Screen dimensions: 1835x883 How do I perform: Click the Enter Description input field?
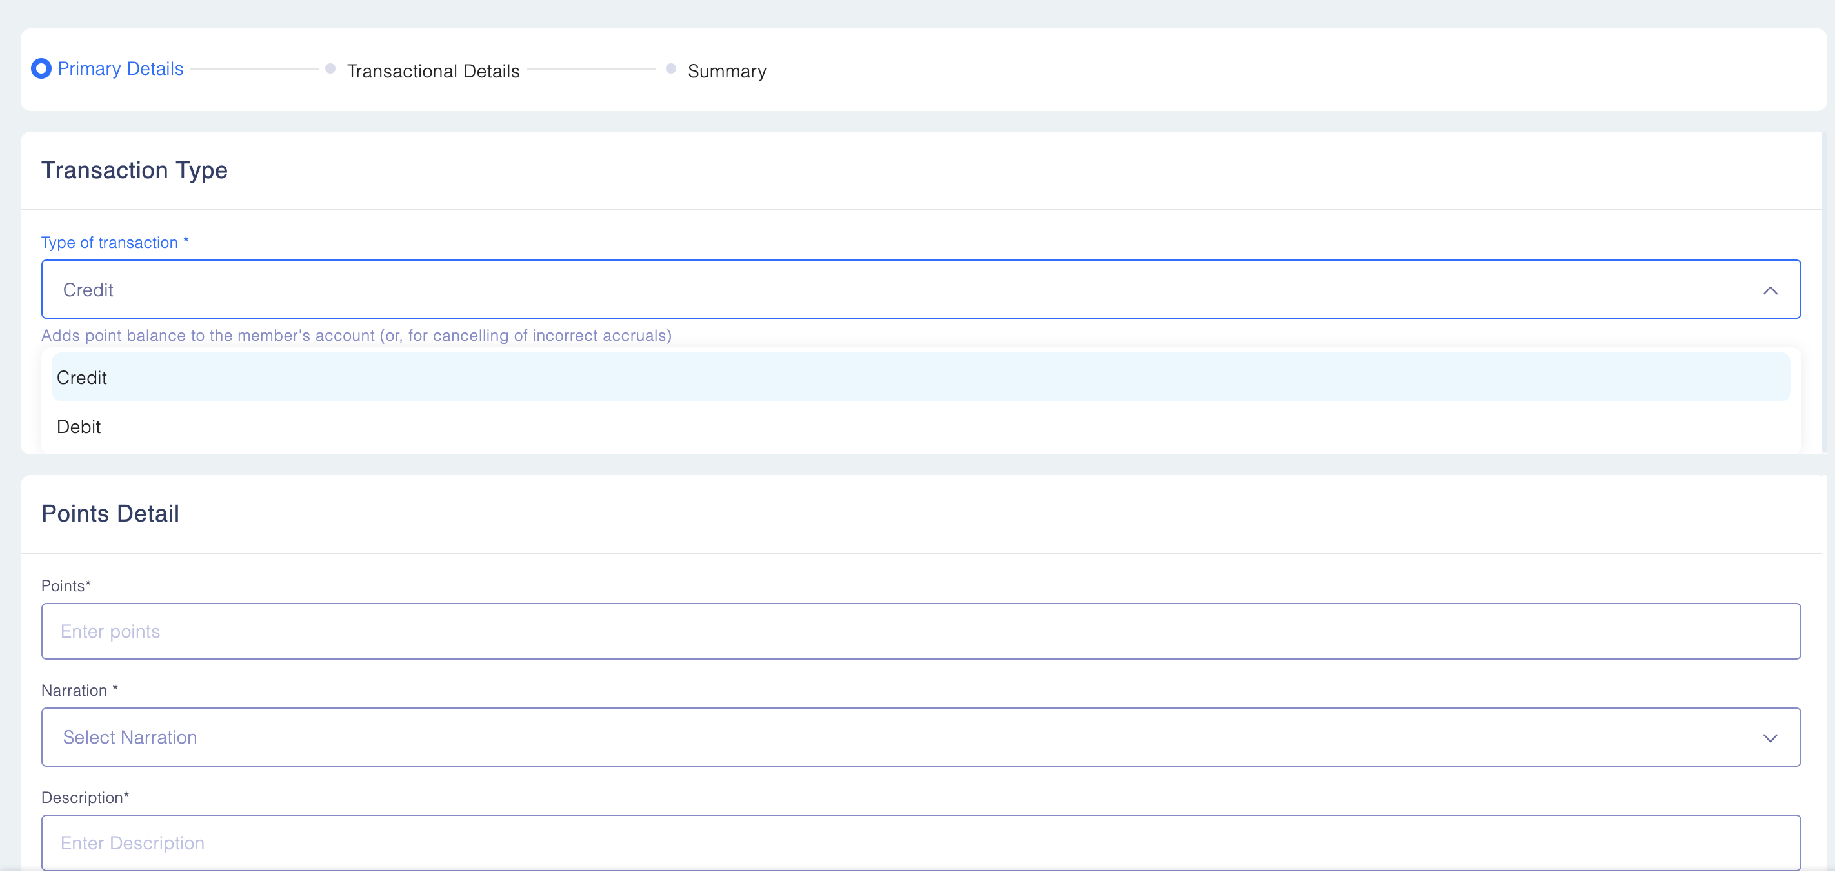pos(920,843)
